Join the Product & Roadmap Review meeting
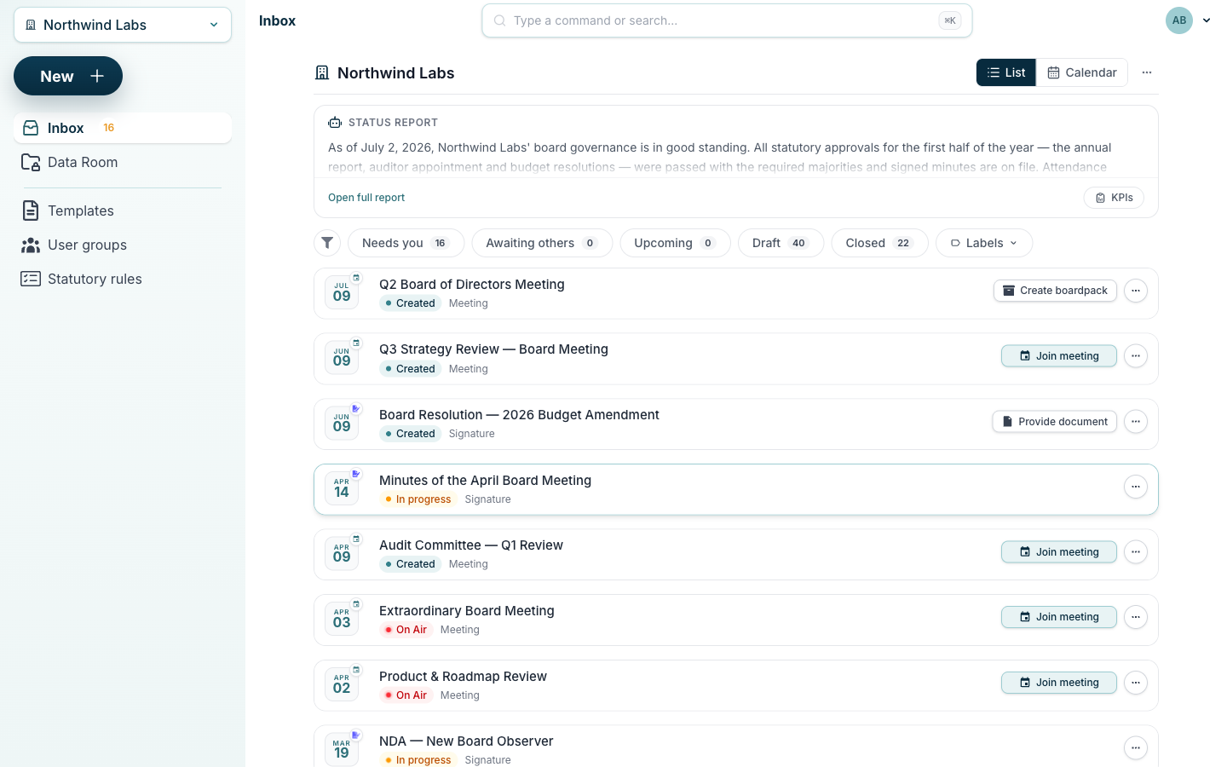This screenshot has width=1227, height=767. click(x=1059, y=683)
